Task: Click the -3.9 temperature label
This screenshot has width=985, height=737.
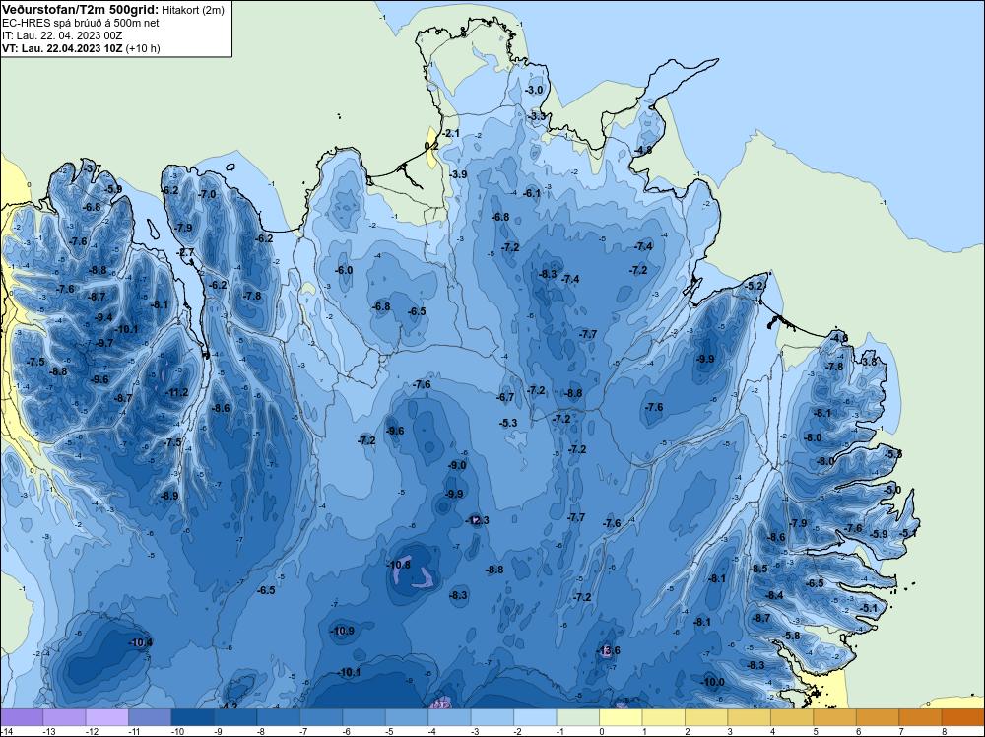Action: 458,174
